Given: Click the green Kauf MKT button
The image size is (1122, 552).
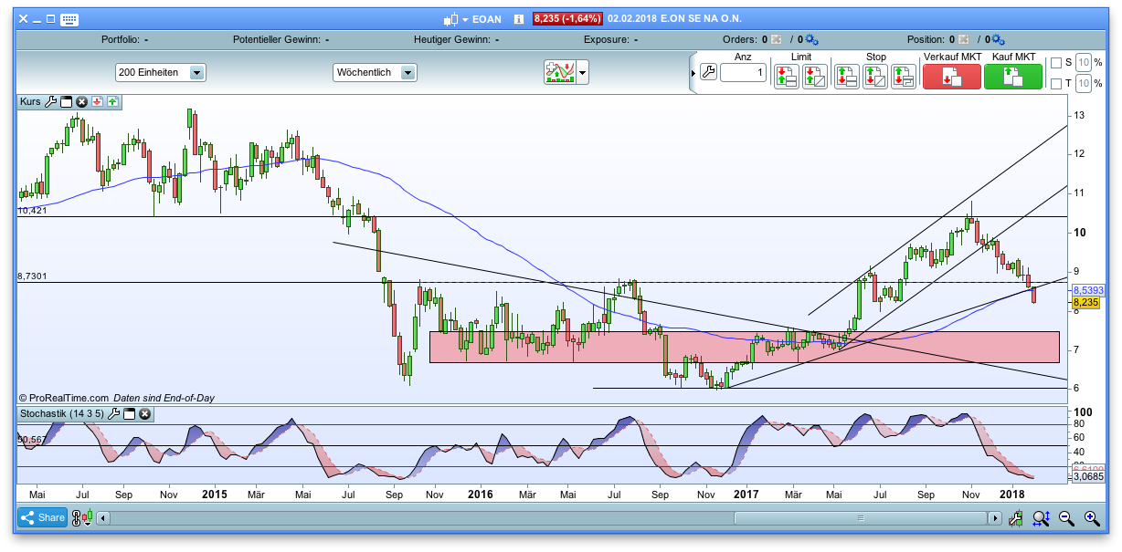Looking at the screenshot, I should click(1012, 77).
